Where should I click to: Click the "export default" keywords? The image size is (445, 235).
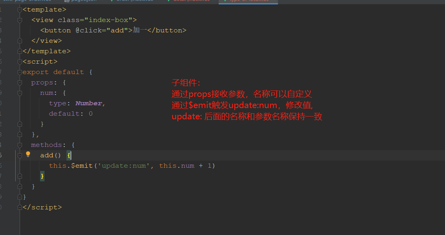pyautogui.click(x=53, y=72)
